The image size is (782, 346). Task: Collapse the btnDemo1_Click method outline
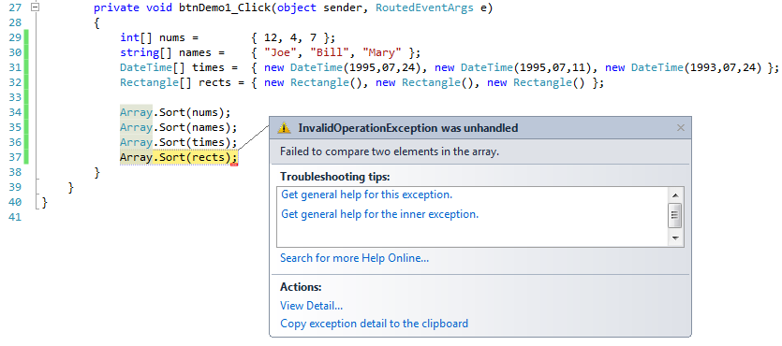35,7
